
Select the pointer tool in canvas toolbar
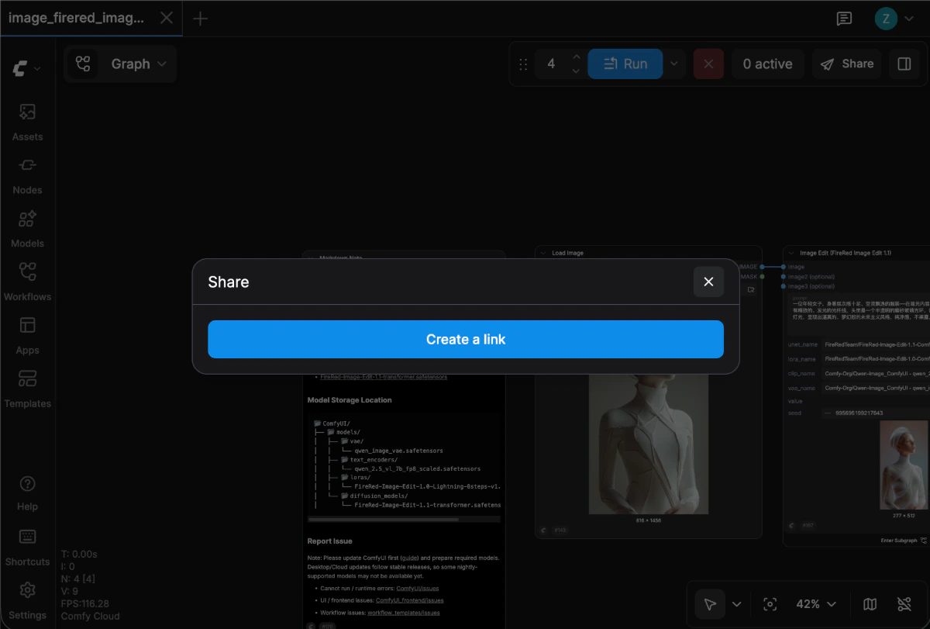tap(710, 603)
